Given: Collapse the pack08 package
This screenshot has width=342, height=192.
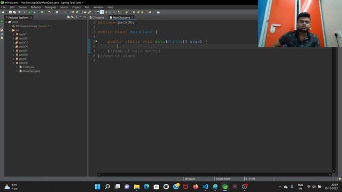Looking at the screenshot, I should [x=13, y=63].
